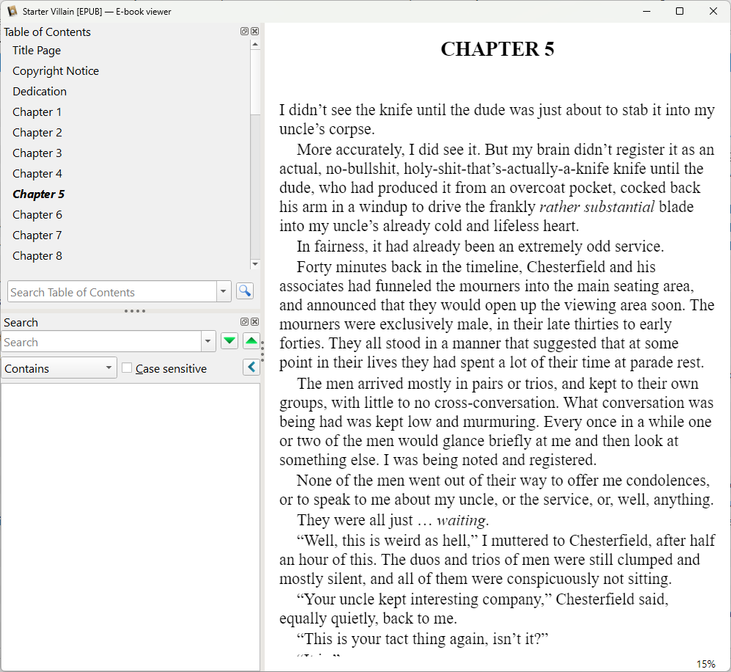
Task: Click the calibre app icon in title bar
Action: click(12, 11)
